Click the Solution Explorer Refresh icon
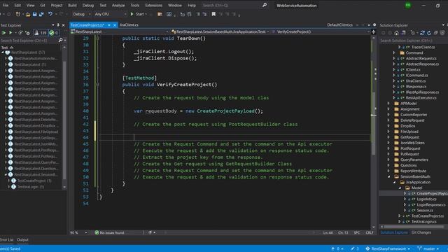The width and height of the screenshot is (448, 252). click(x=429, y=33)
